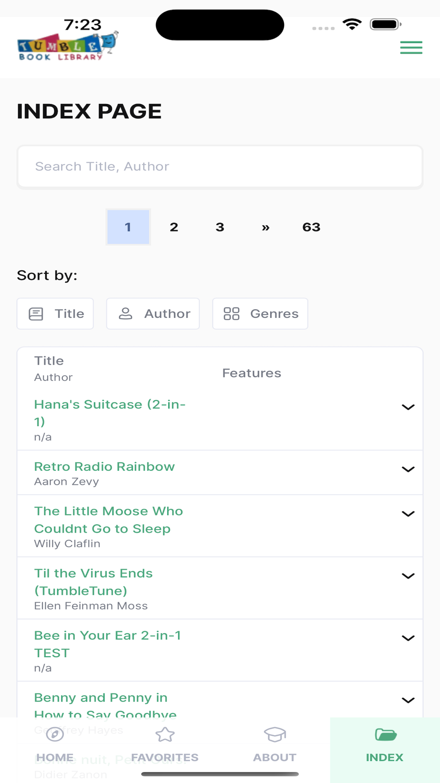Tap the Tumble Book Library logo
The image size is (440, 783).
pyautogui.click(x=67, y=47)
